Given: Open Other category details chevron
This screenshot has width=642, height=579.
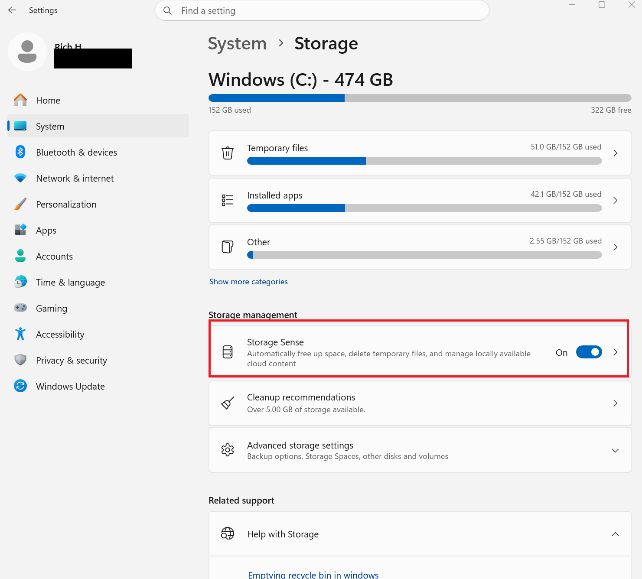Looking at the screenshot, I should (x=615, y=247).
